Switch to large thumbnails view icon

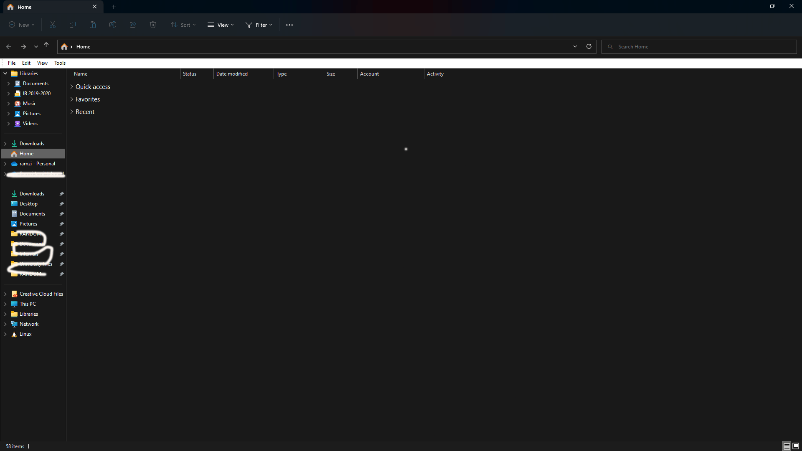(x=796, y=446)
